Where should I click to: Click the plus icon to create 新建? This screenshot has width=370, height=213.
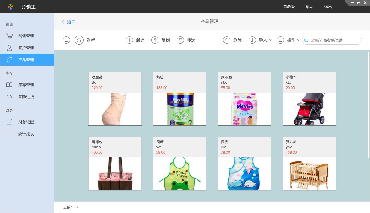(x=129, y=40)
